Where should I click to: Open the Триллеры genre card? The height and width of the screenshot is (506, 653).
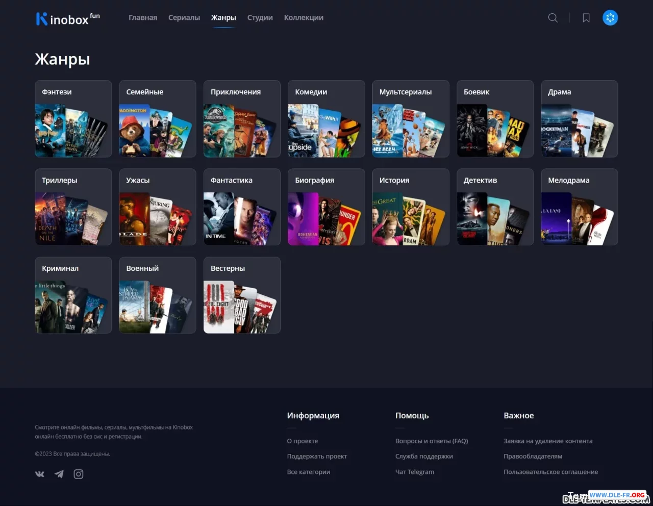[73, 207]
